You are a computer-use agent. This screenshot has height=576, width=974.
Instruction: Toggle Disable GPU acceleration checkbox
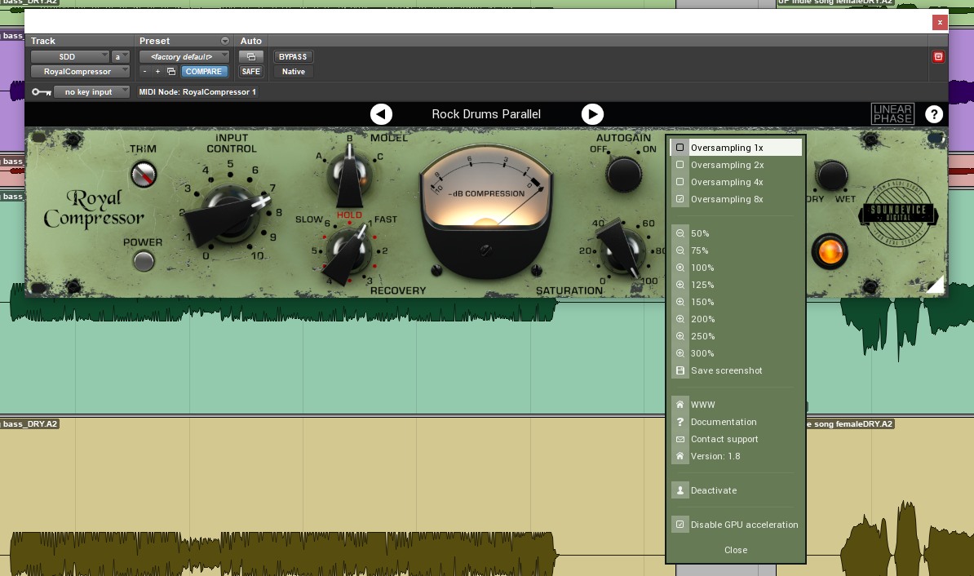coord(680,525)
